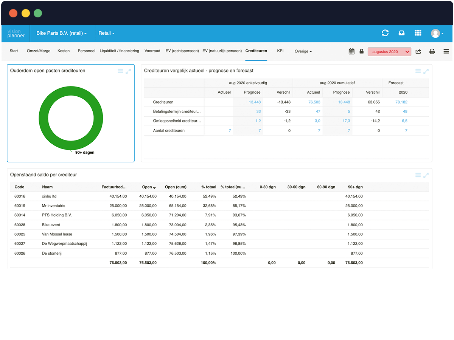The width and height of the screenshot is (454, 340).
Task: Refresh data with the sync icon
Action: (385, 33)
